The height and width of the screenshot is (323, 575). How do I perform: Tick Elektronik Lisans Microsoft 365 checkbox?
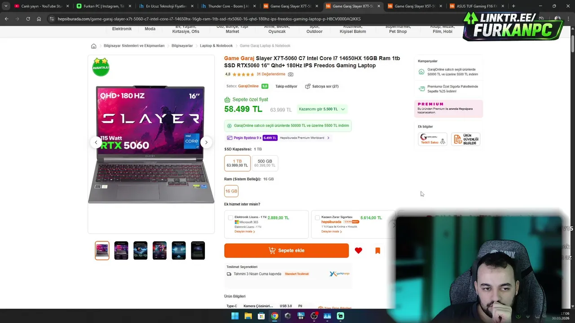[230, 218]
